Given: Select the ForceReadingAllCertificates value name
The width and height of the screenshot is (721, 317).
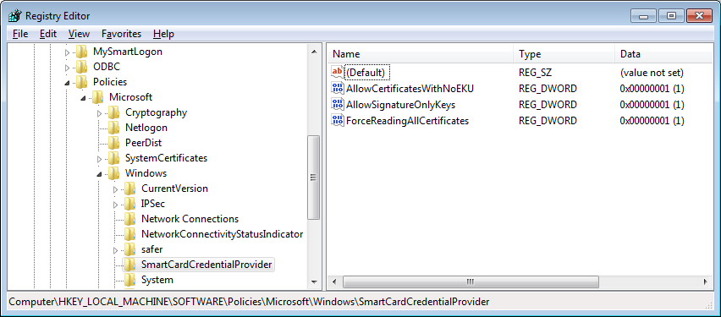Looking at the screenshot, I should pyautogui.click(x=407, y=121).
